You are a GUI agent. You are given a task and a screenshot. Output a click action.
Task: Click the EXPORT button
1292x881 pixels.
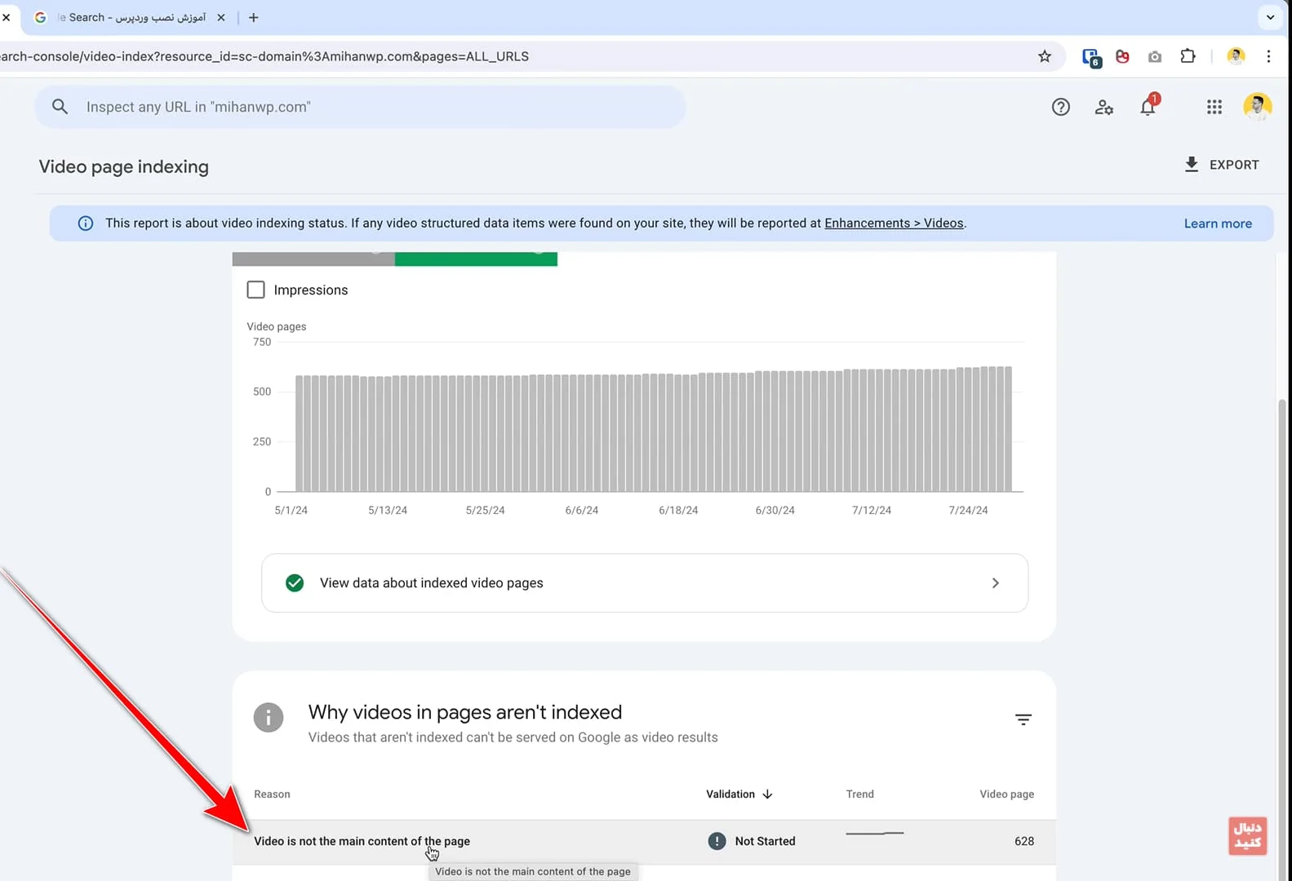[x=1221, y=165]
